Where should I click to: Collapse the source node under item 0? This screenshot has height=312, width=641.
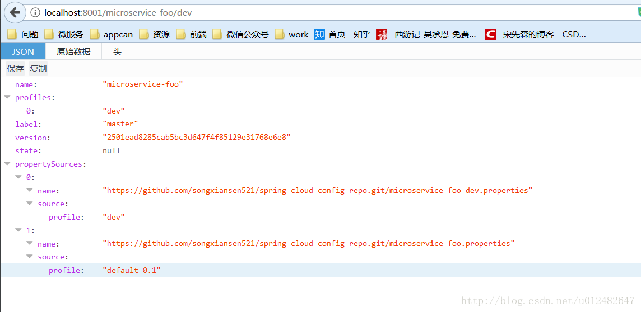(30, 204)
